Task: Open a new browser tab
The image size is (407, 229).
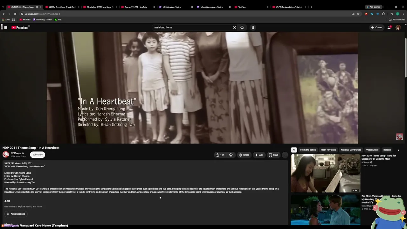Action: click(x=311, y=7)
